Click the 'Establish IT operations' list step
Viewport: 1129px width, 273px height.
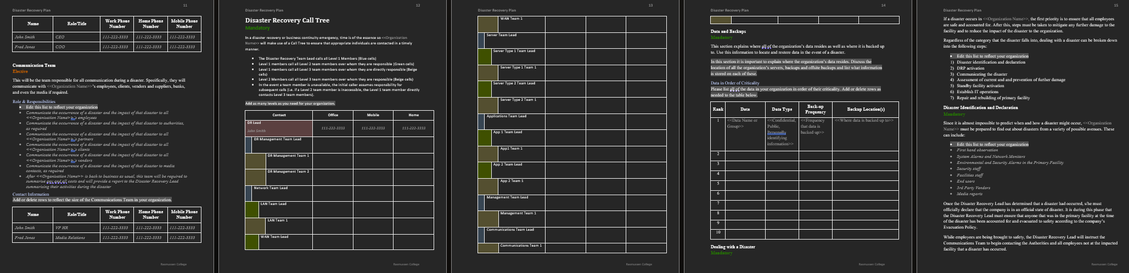(979, 92)
